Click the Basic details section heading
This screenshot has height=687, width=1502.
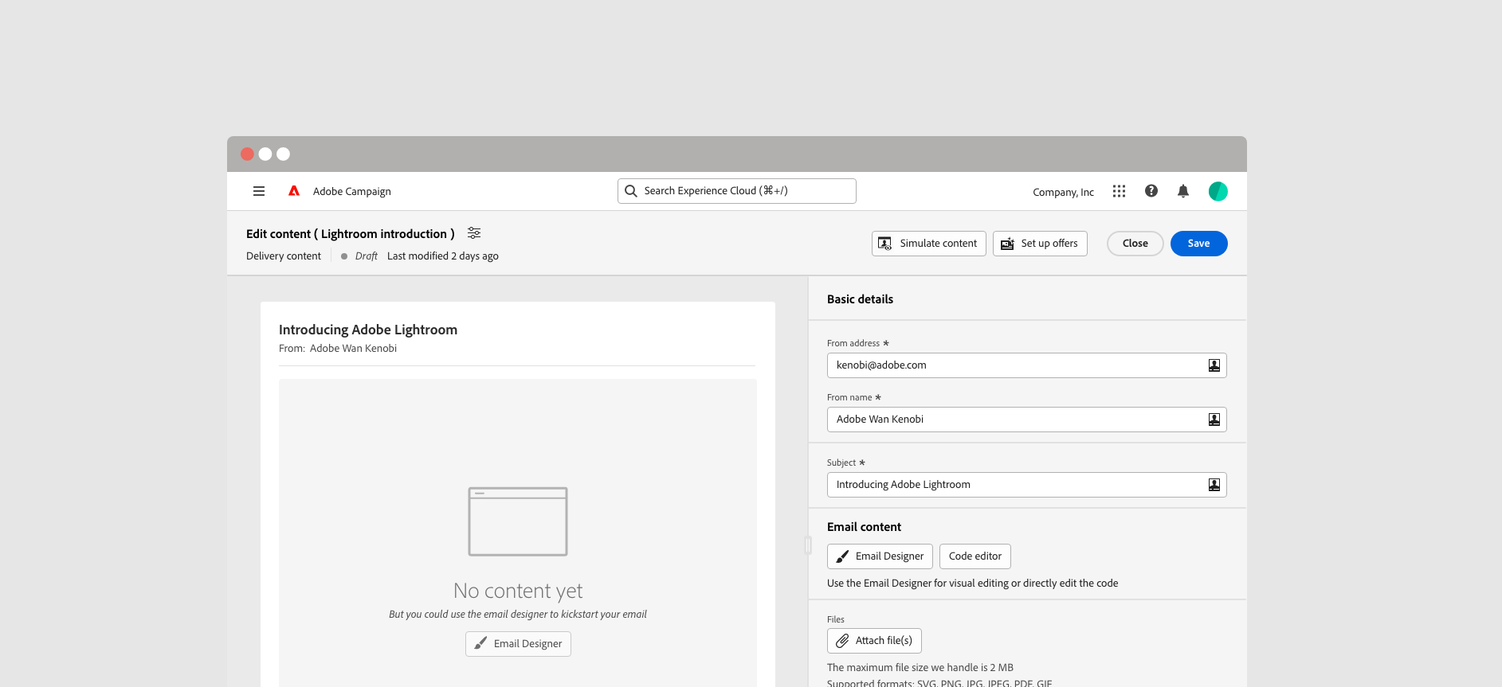[860, 299]
